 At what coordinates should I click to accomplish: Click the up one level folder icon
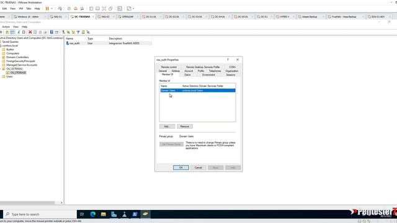[x=7, y=32]
